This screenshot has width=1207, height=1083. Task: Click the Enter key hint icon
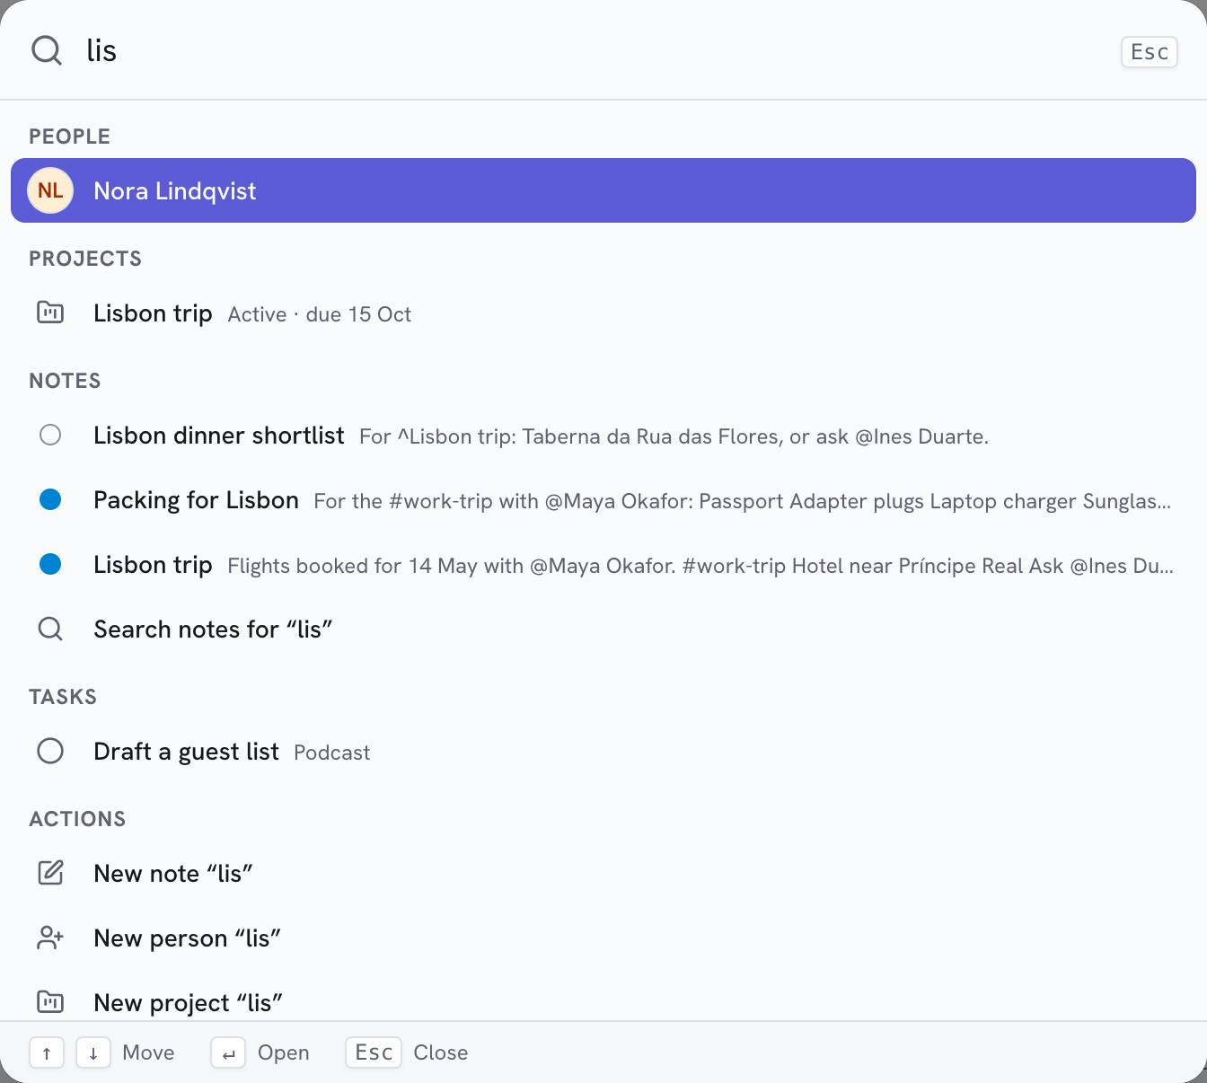click(228, 1052)
